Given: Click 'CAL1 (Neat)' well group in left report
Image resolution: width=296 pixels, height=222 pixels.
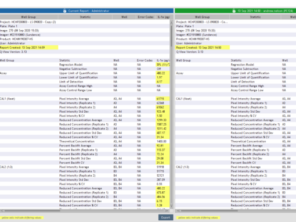Looking at the screenshot, I should (8, 99).
